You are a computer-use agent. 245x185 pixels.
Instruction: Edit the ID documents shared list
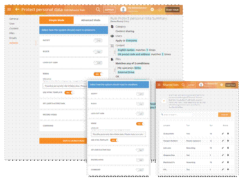[x=223, y=134]
